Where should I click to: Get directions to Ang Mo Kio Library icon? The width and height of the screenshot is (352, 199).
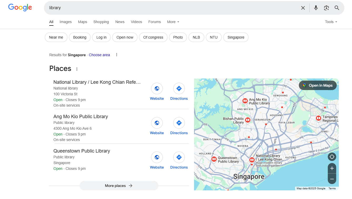click(179, 123)
